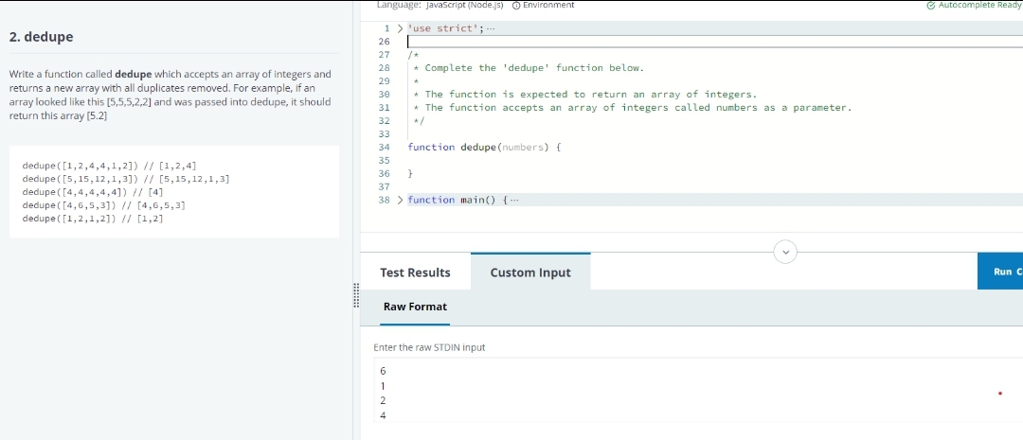Click into the raw STDIN input box
This screenshot has width=1023, height=440.
[698, 390]
